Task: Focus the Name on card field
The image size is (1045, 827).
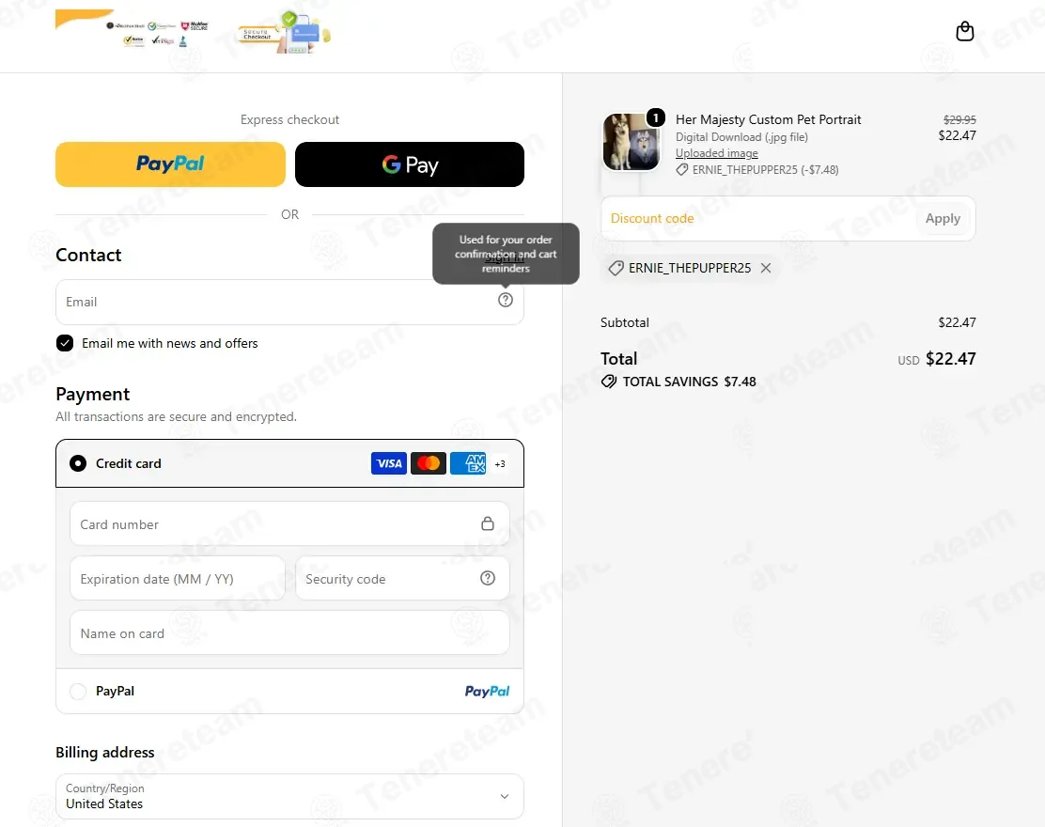Action: pyautogui.click(x=289, y=632)
